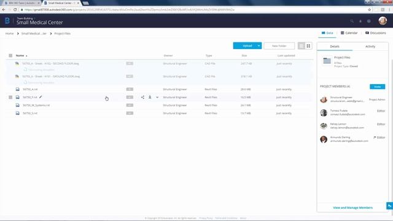
Task: Click the blue Invite button for project members
Action: coord(377,87)
